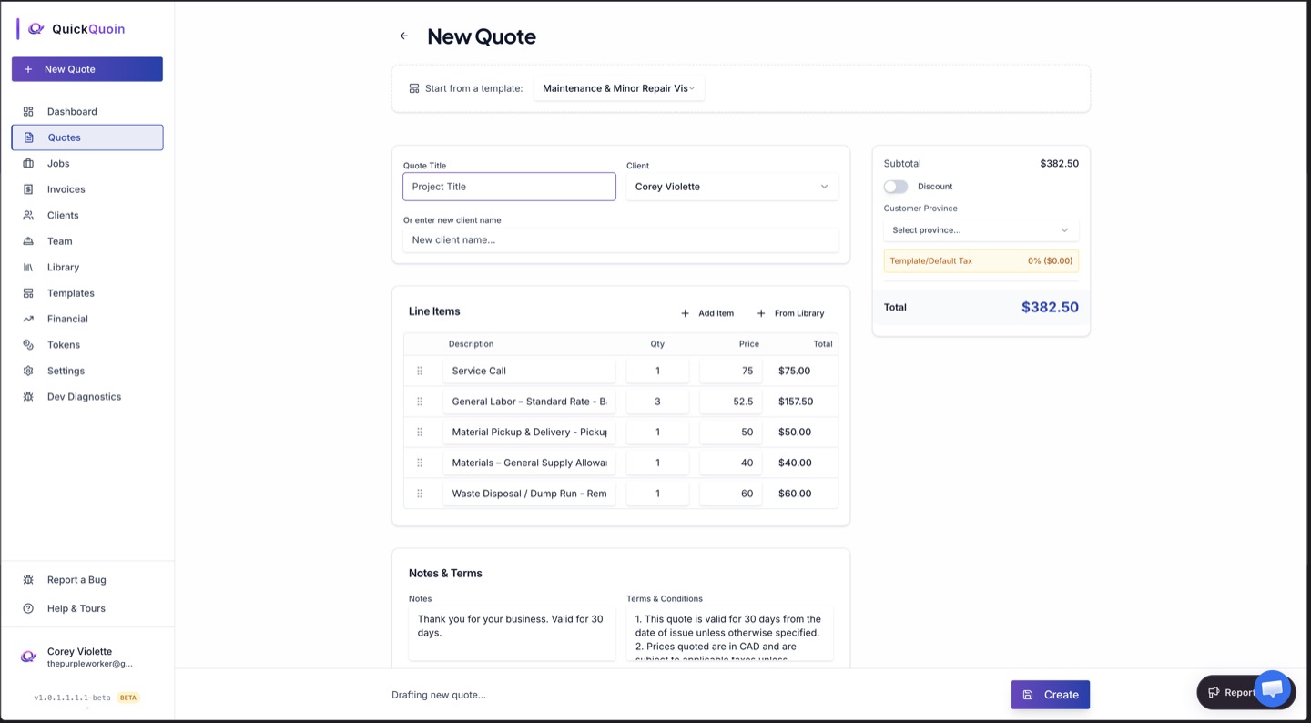Click the Settings gear icon
The image size is (1311, 723).
pos(28,371)
